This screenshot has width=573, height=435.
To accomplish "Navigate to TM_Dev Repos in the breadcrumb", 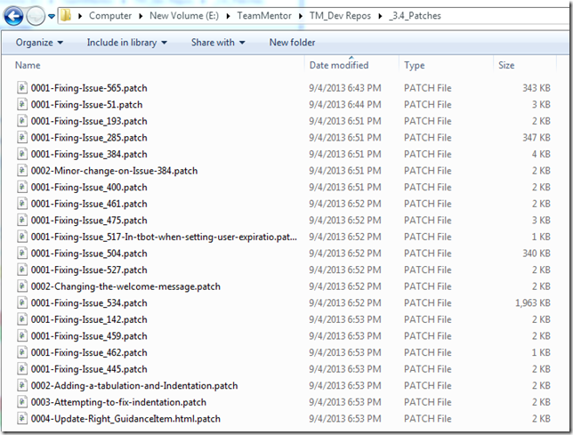I will coord(337,16).
